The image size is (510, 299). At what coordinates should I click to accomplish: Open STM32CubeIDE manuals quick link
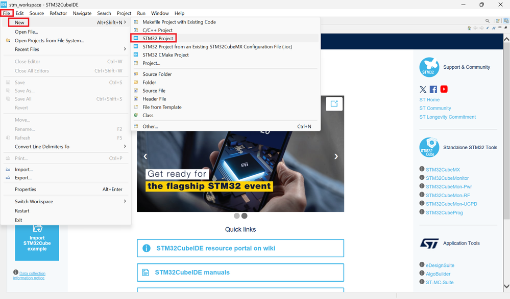pos(240,273)
